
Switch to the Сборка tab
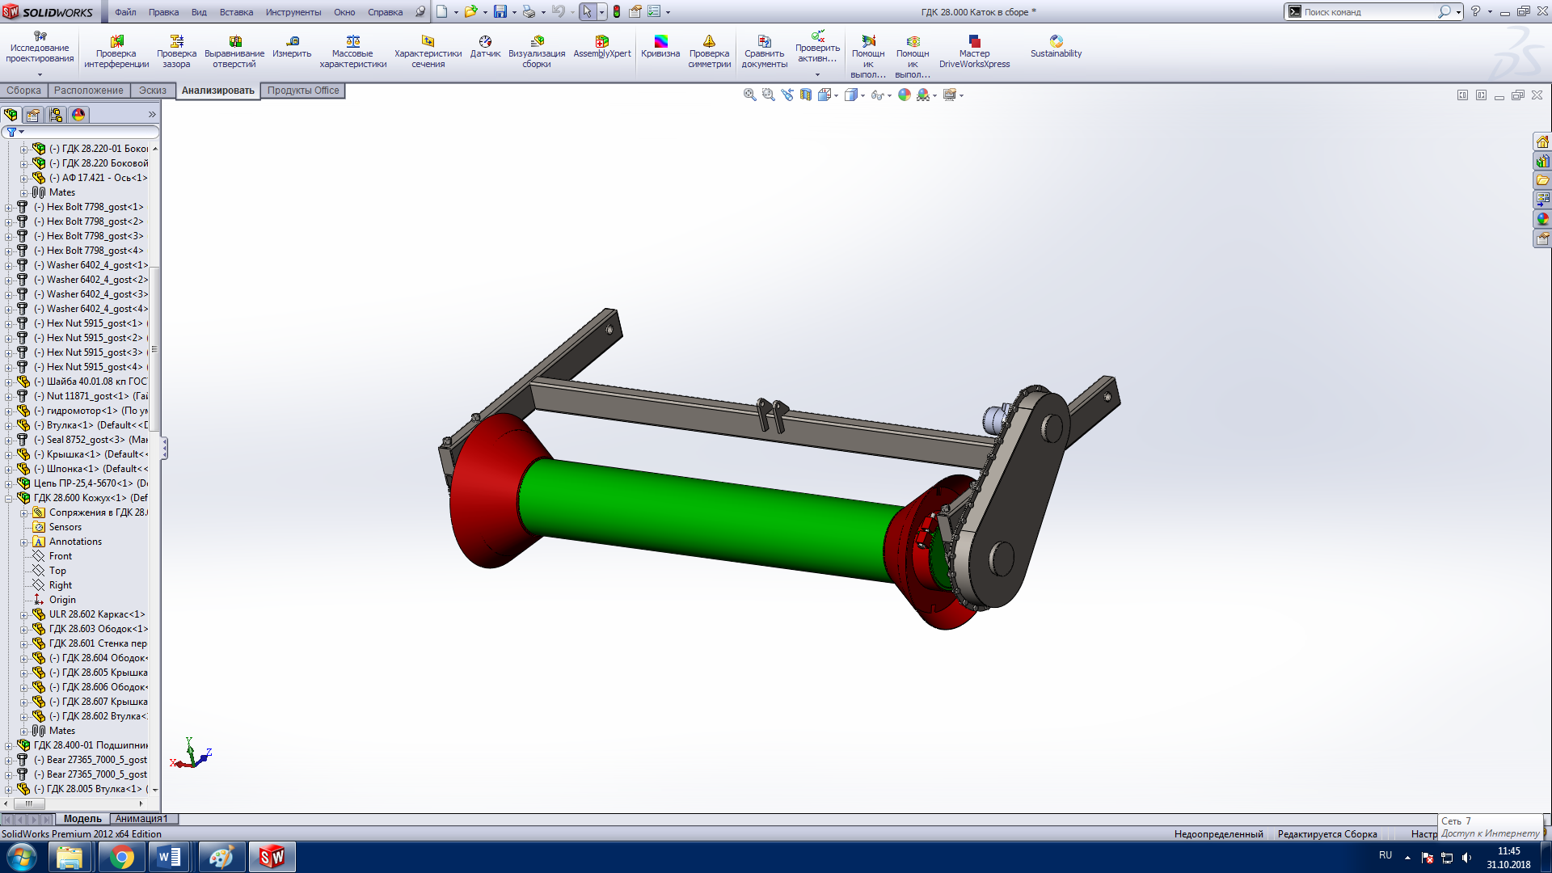pyautogui.click(x=23, y=90)
